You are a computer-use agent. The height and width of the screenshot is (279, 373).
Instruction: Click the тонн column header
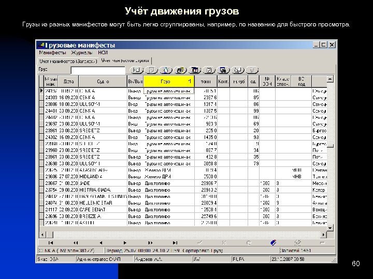coord(206,82)
